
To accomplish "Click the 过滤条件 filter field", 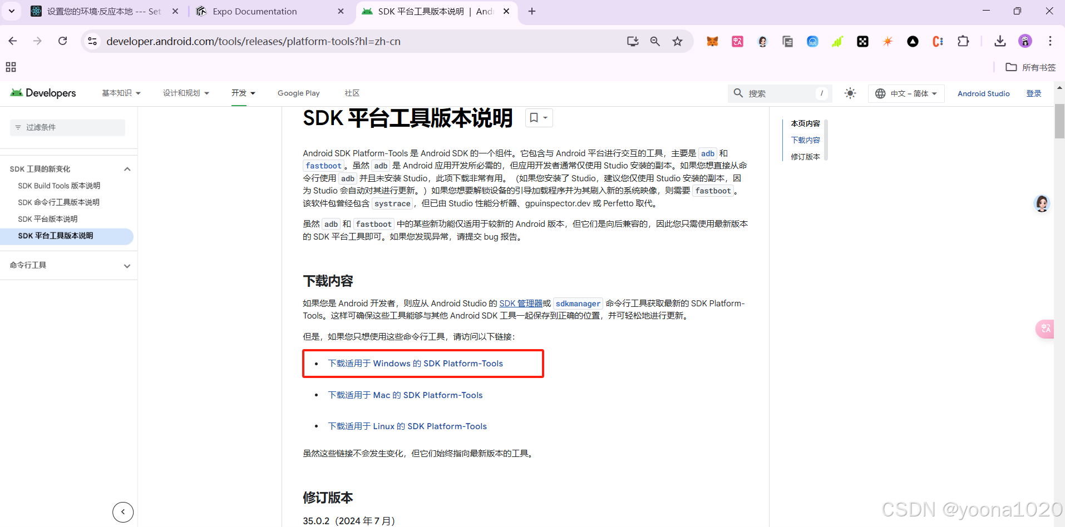I will 67,127.
